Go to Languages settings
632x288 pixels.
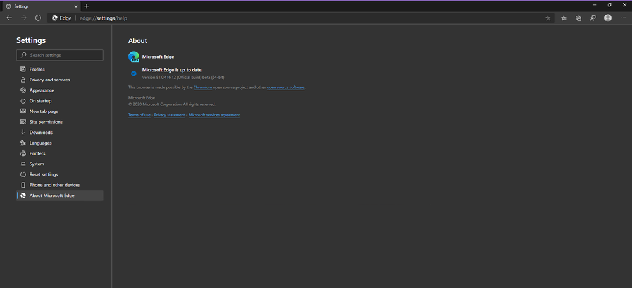(60, 143)
